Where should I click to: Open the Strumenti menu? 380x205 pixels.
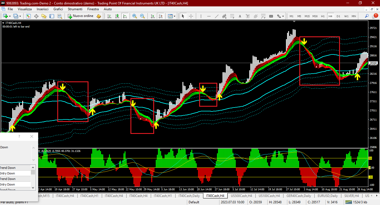(x=75, y=9)
